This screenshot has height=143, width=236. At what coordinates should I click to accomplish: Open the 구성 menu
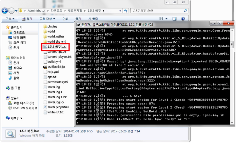(10, 19)
